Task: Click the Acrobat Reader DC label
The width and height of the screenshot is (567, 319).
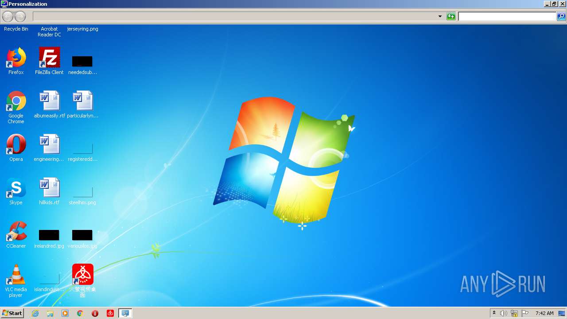Action: click(x=49, y=32)
